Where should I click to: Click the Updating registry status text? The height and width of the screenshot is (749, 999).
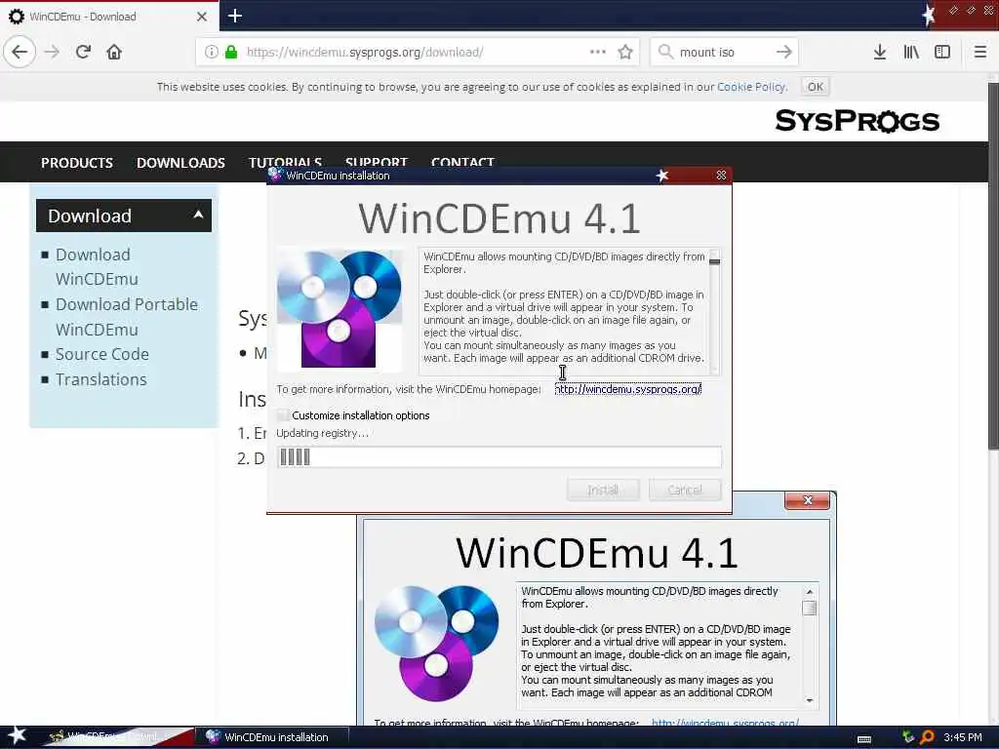point(322,433)
